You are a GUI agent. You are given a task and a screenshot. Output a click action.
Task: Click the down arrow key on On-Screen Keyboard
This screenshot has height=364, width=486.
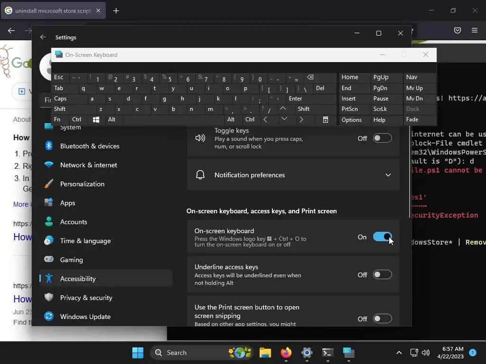(x=284, y=120)
